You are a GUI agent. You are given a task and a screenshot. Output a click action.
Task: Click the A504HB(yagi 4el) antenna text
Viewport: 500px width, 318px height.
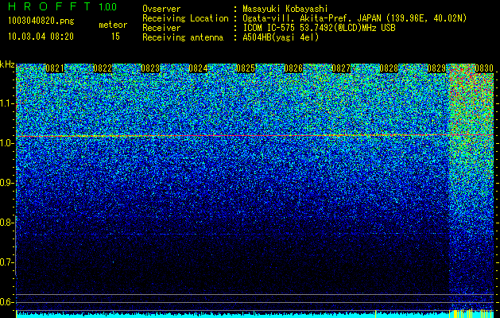(281, 37)
